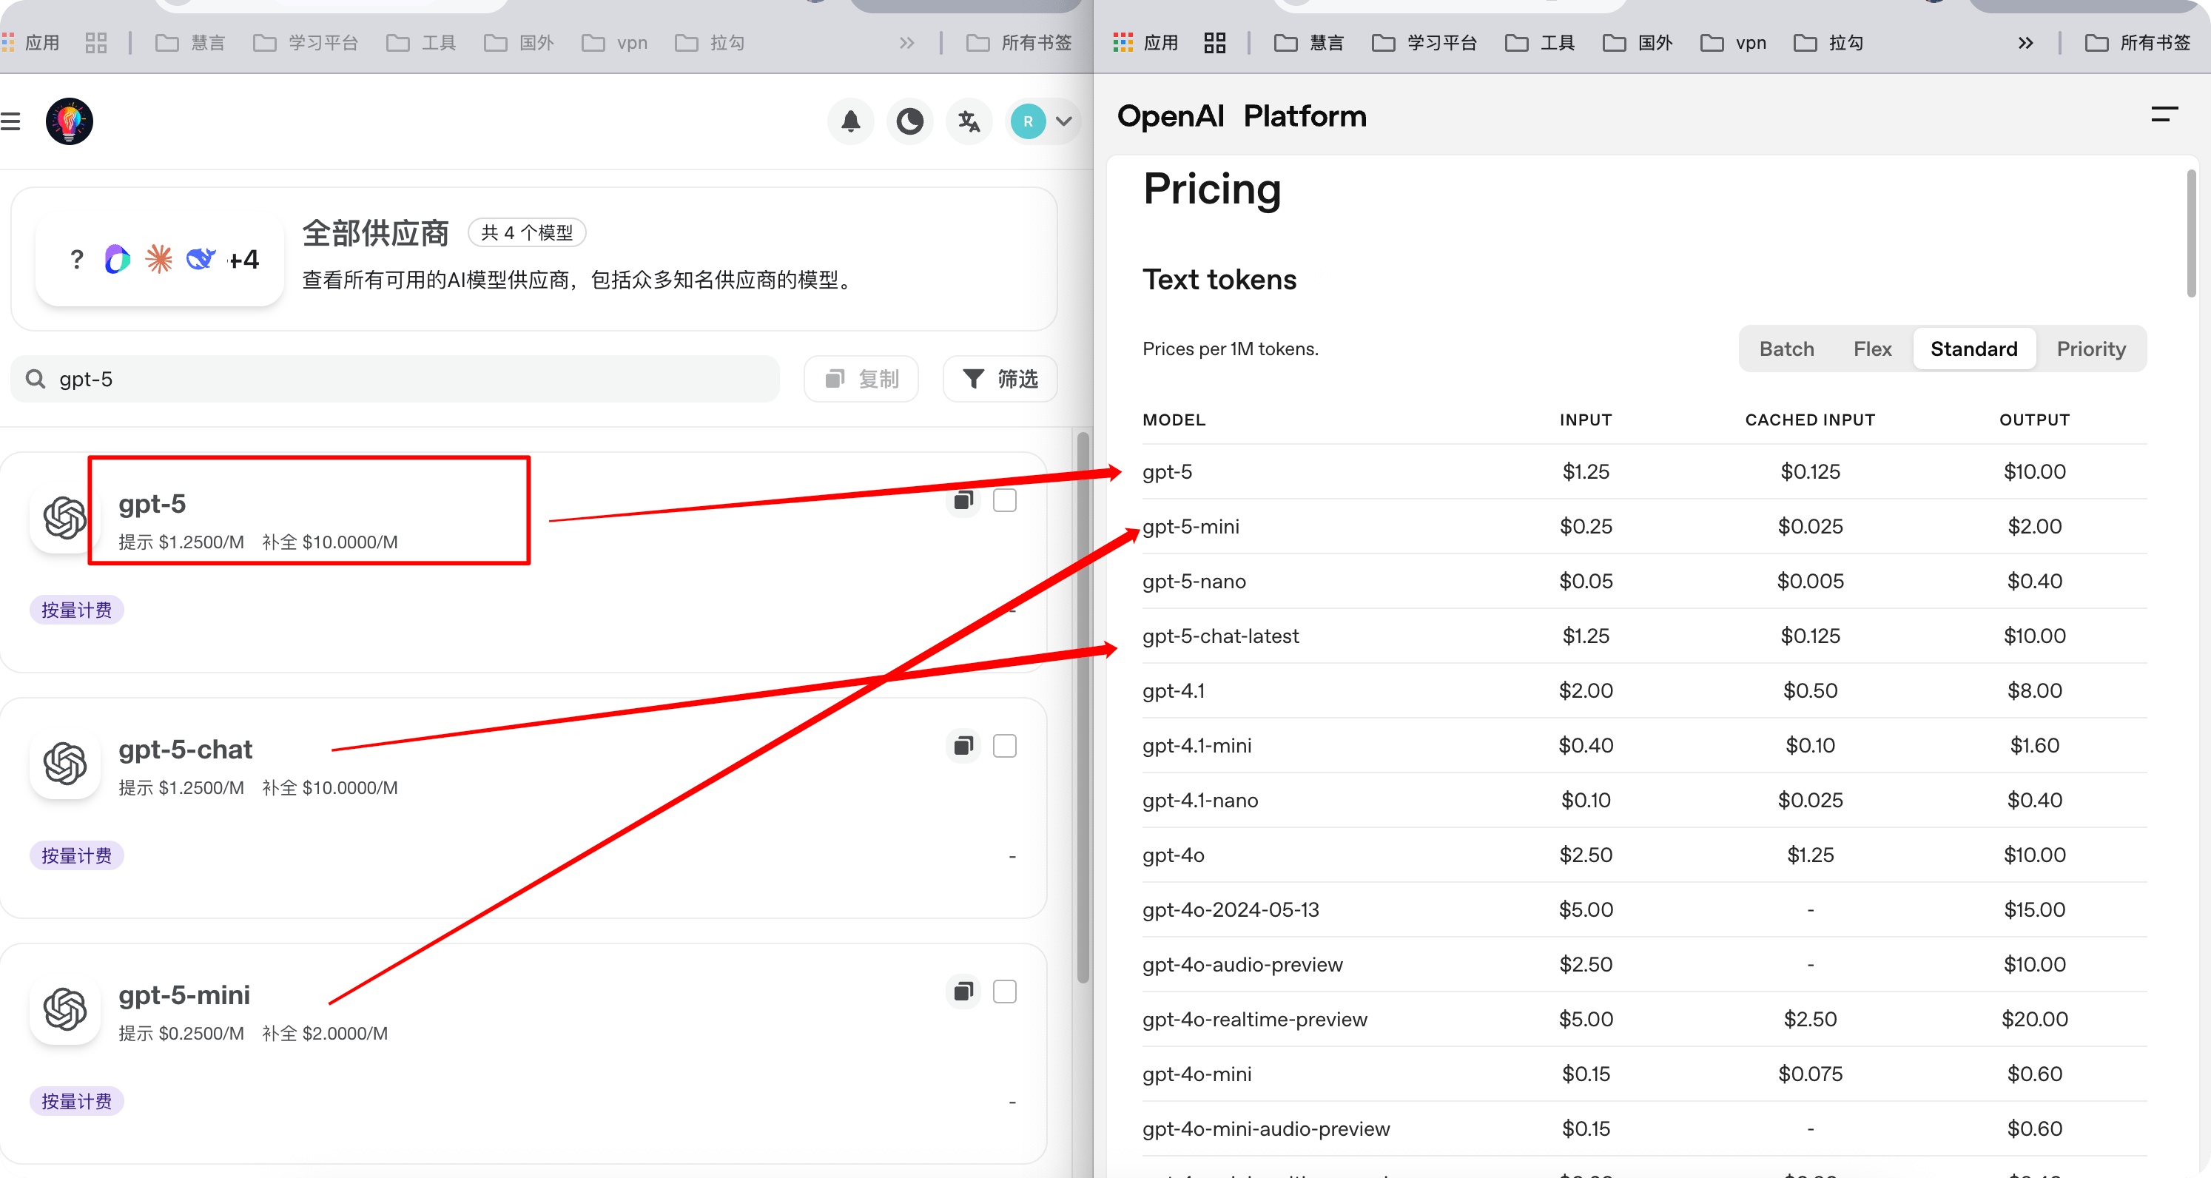2211x1178 pixels.
Task: Click the grid icon in the right window bookmarks bar
Action: 1214,43
